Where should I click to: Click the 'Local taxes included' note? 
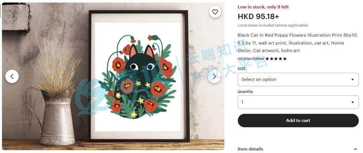click(273, 25)
